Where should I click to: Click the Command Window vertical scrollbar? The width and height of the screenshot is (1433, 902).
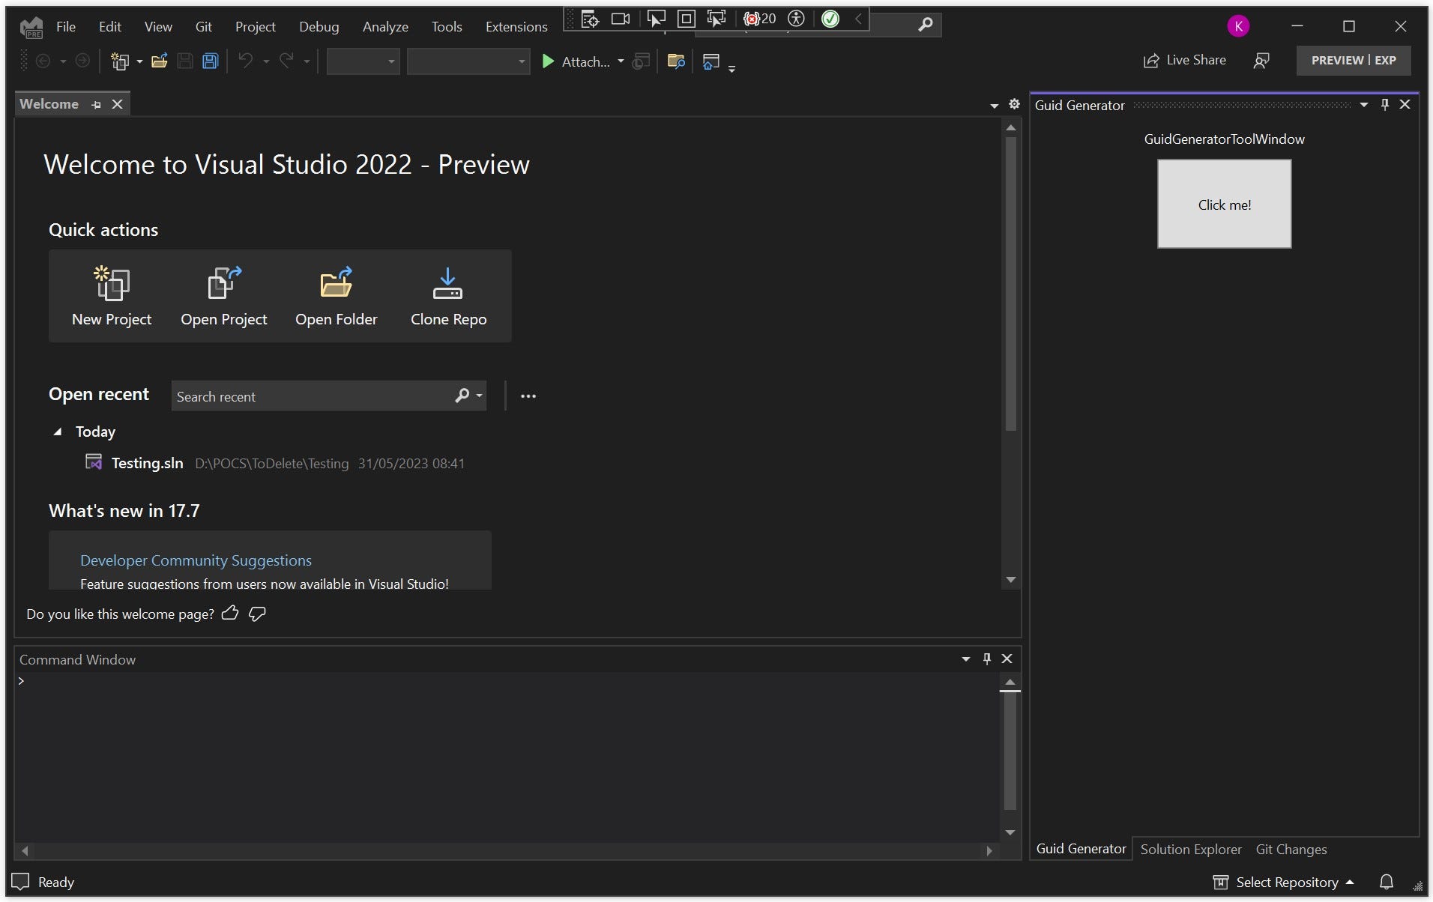click(1010, 757)
